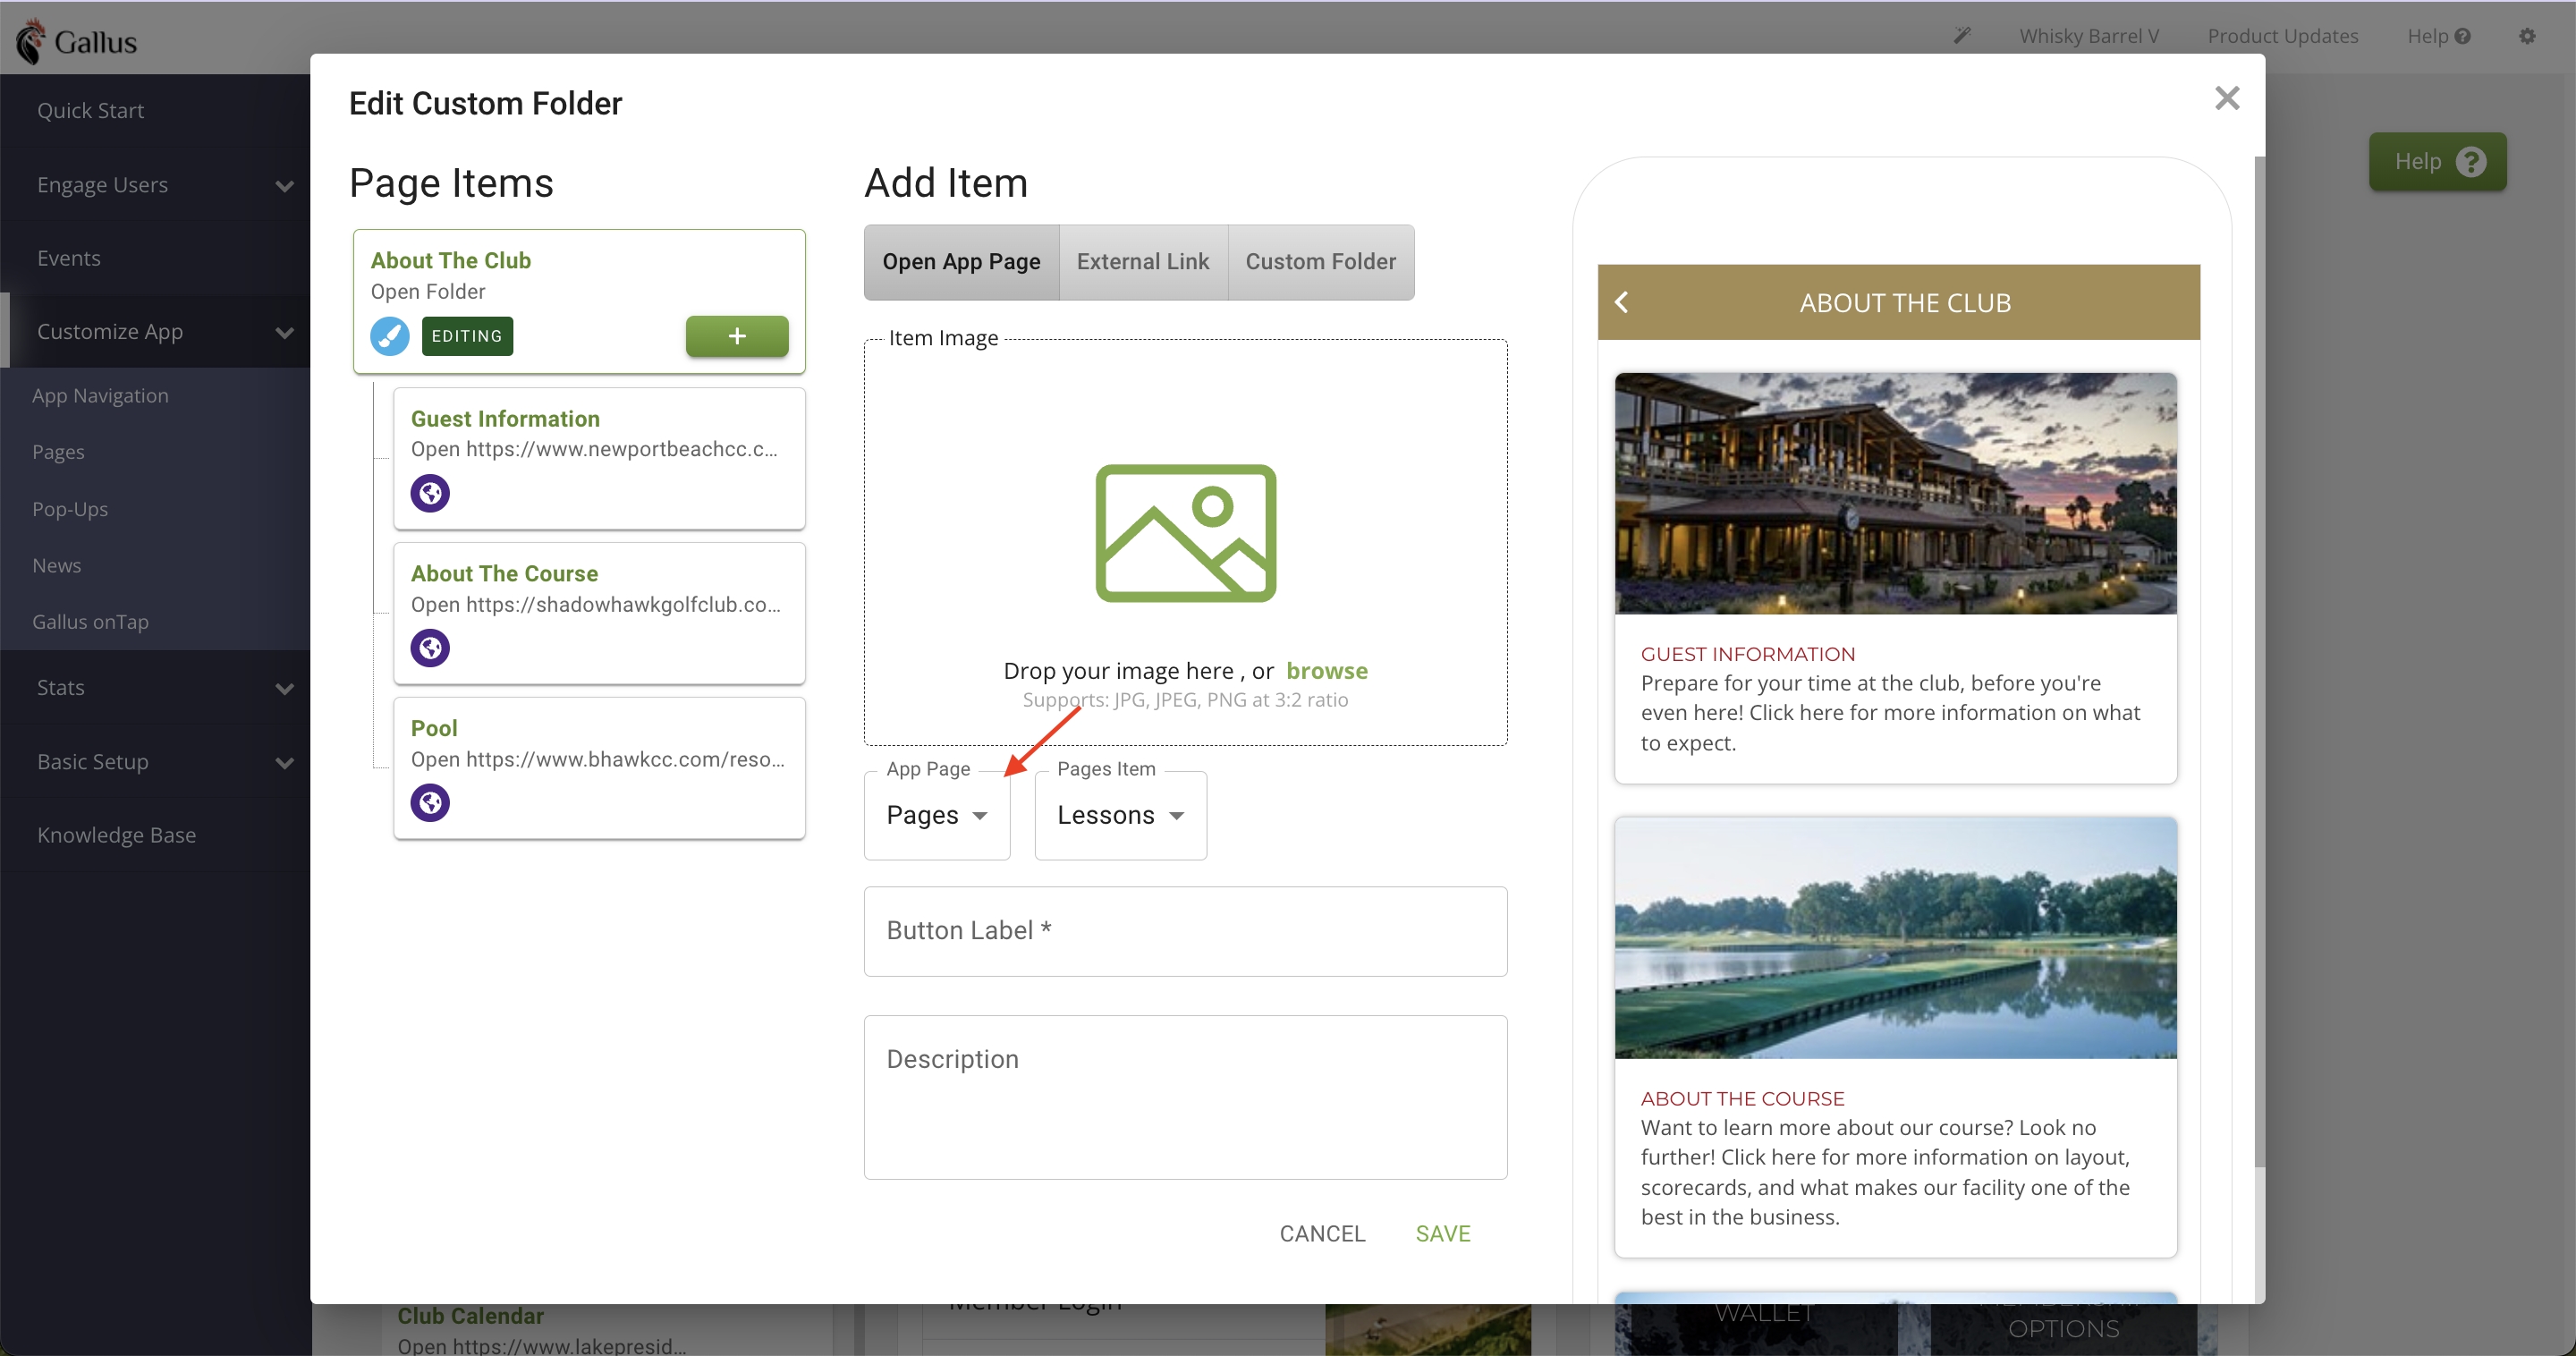
Task: Open the settings gear in the top bar
Action: coord(2527,36)
